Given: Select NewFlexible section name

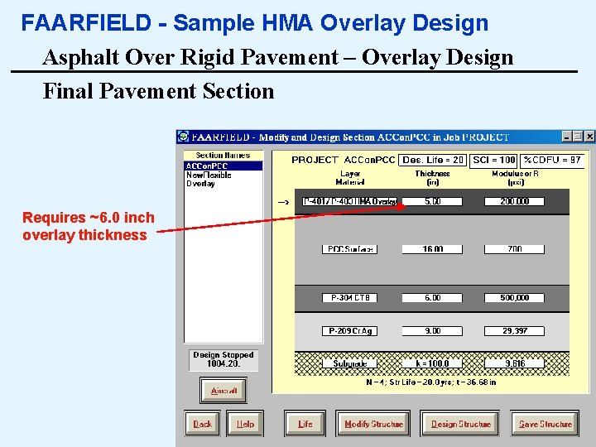Looking at the screenshot, I should click(209, 175).
